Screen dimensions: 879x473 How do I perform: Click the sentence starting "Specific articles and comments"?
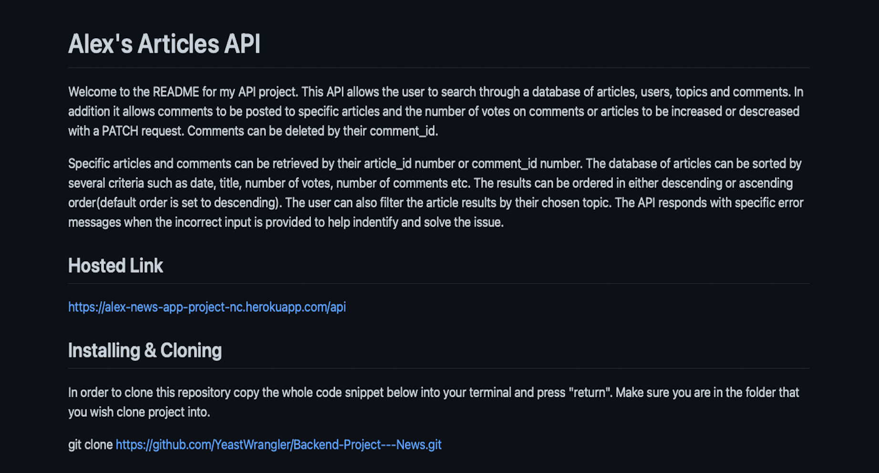tap(325, 164)
